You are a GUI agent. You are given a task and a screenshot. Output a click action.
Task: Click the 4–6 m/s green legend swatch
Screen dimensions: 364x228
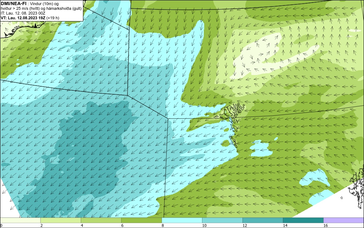101,220
